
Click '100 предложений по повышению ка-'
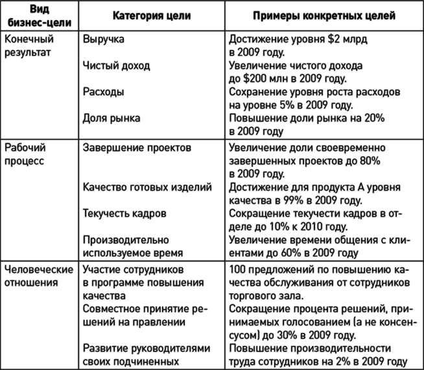319,269
